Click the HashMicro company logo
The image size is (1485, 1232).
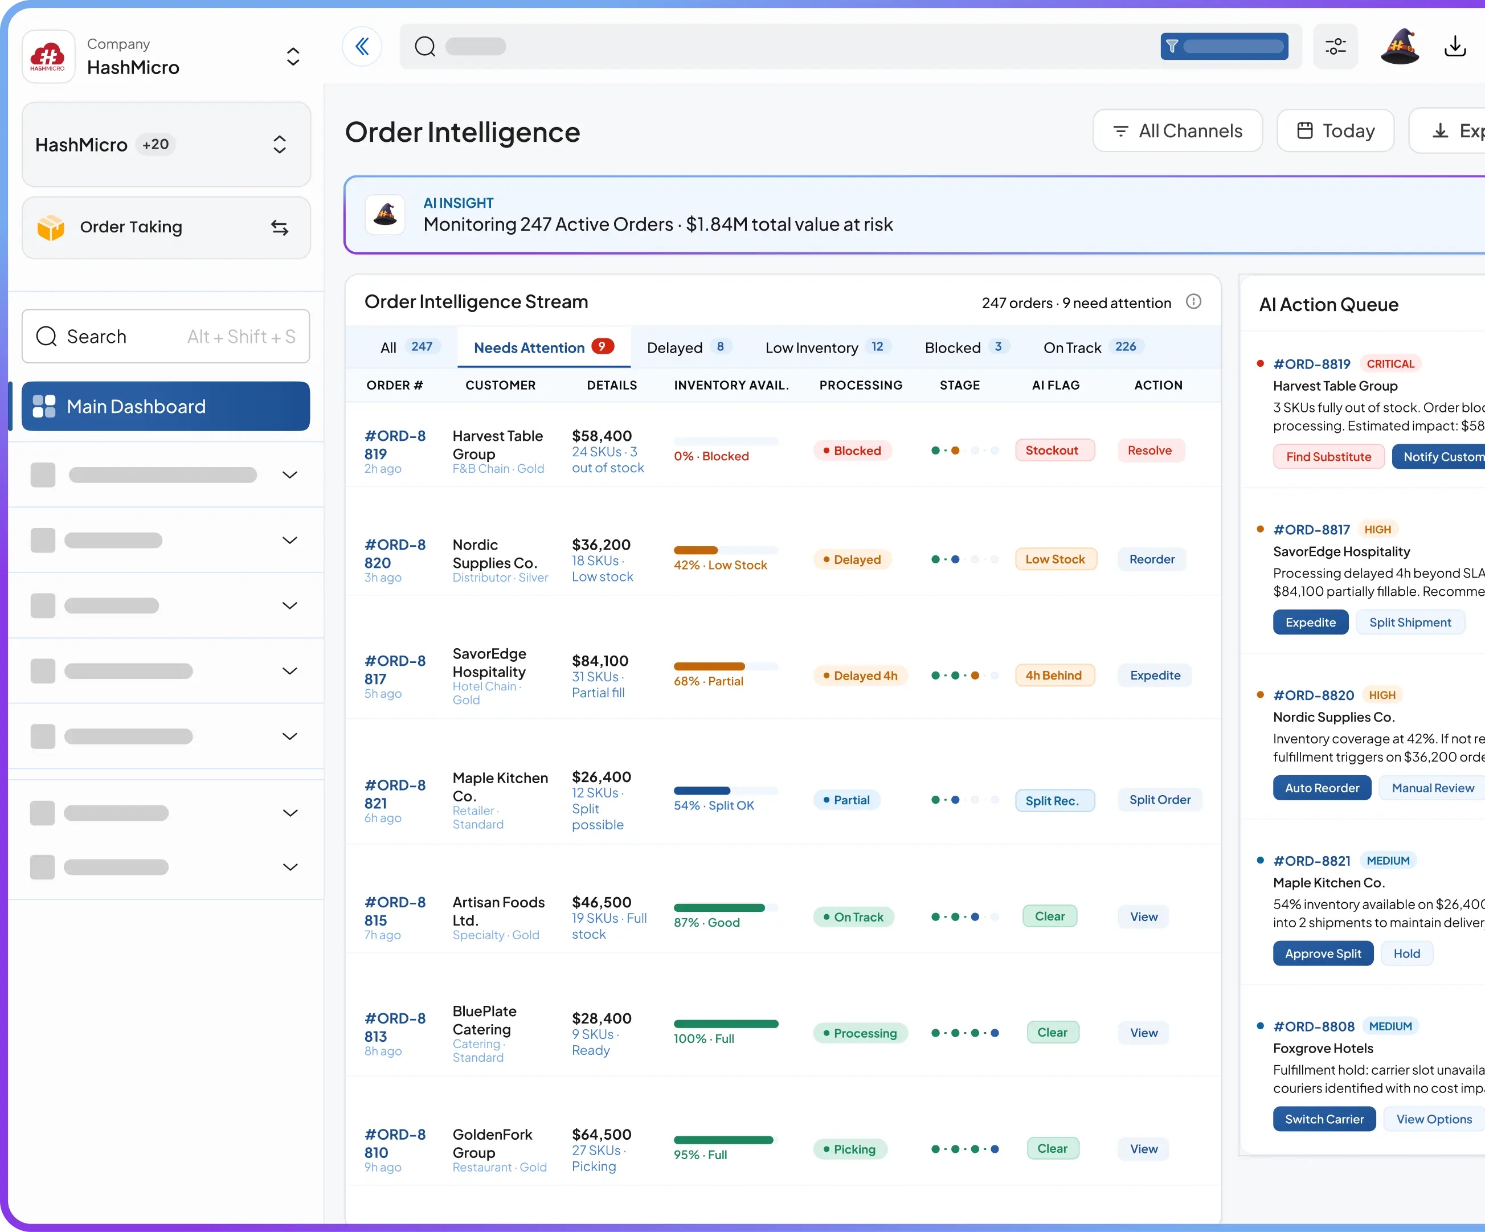coord(48,56)
